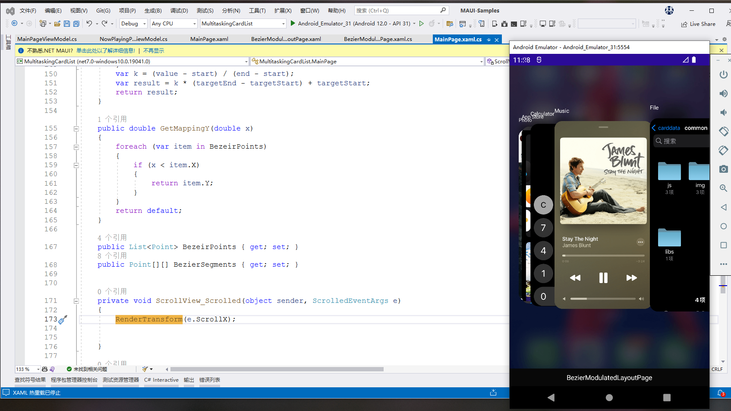This screenshot has width=731, height=411.
Task: Click the Live Share button
Action: 698,24
